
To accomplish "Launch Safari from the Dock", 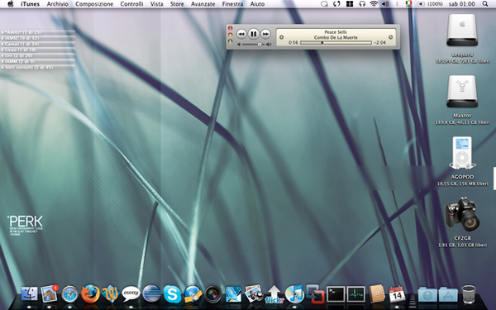I will [x=69, y=294].
